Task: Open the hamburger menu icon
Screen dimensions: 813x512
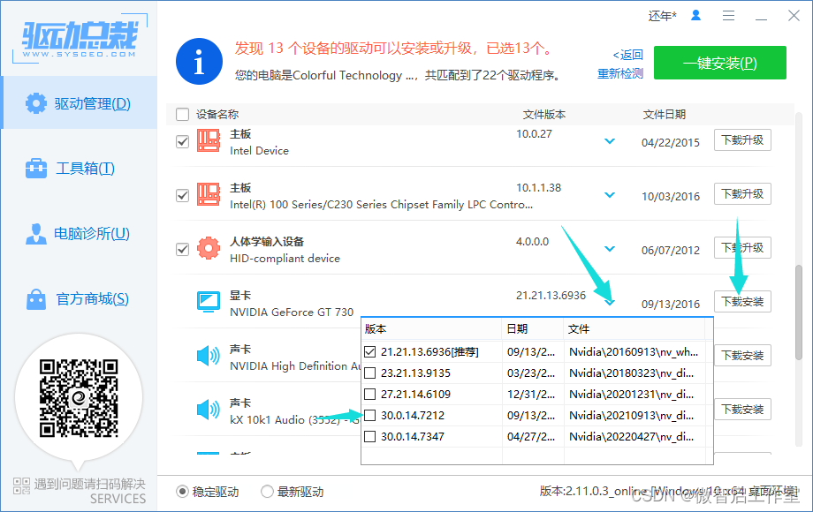Action: [728, 16]
